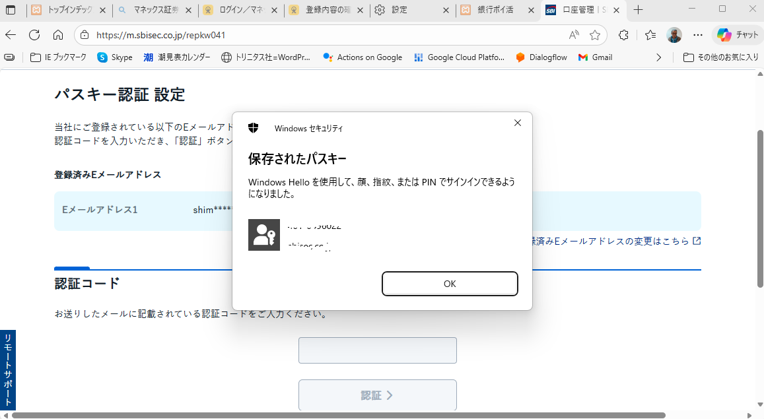Go to browser home page icon
This screenshot has width=764, height=419.
tap(58, 35)
